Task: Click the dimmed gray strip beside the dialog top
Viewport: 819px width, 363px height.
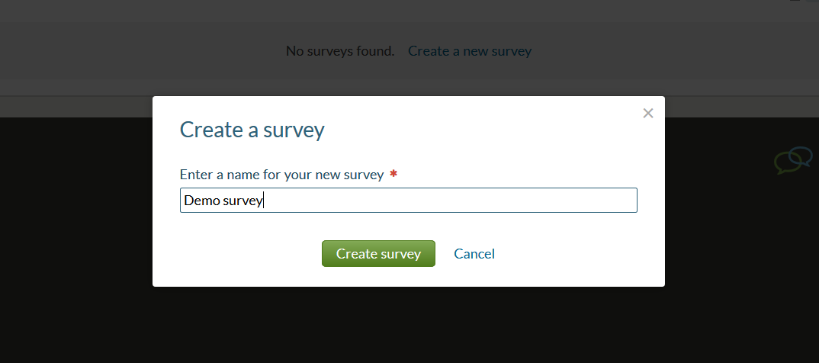Action: tap(75, 107)
